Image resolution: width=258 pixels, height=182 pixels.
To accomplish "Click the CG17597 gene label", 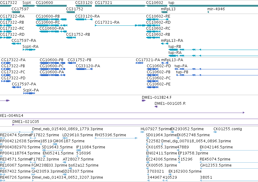I will point(20,9).
